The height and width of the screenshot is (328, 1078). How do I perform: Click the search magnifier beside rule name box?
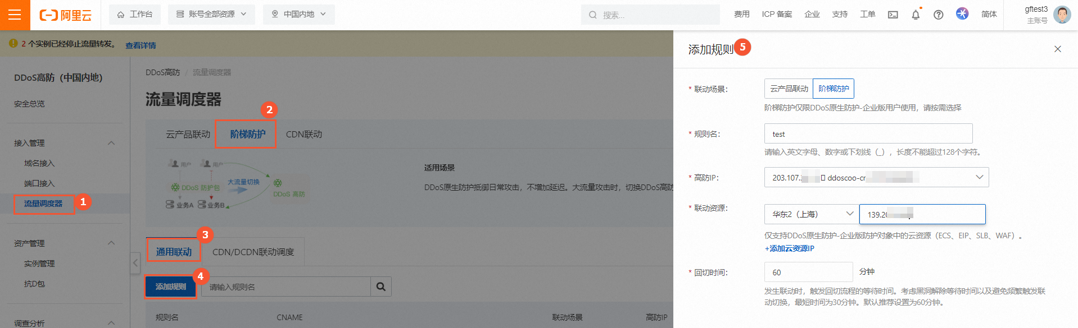pyautogui.click(x=381, y=287)
